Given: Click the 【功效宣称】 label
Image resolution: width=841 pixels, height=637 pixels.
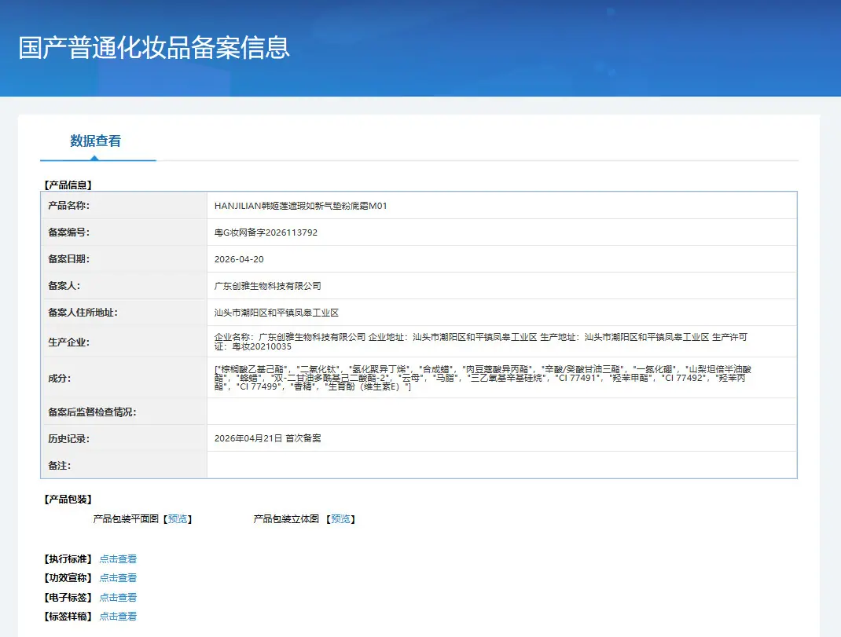Looking at the screenshot, I should point(68,578).
